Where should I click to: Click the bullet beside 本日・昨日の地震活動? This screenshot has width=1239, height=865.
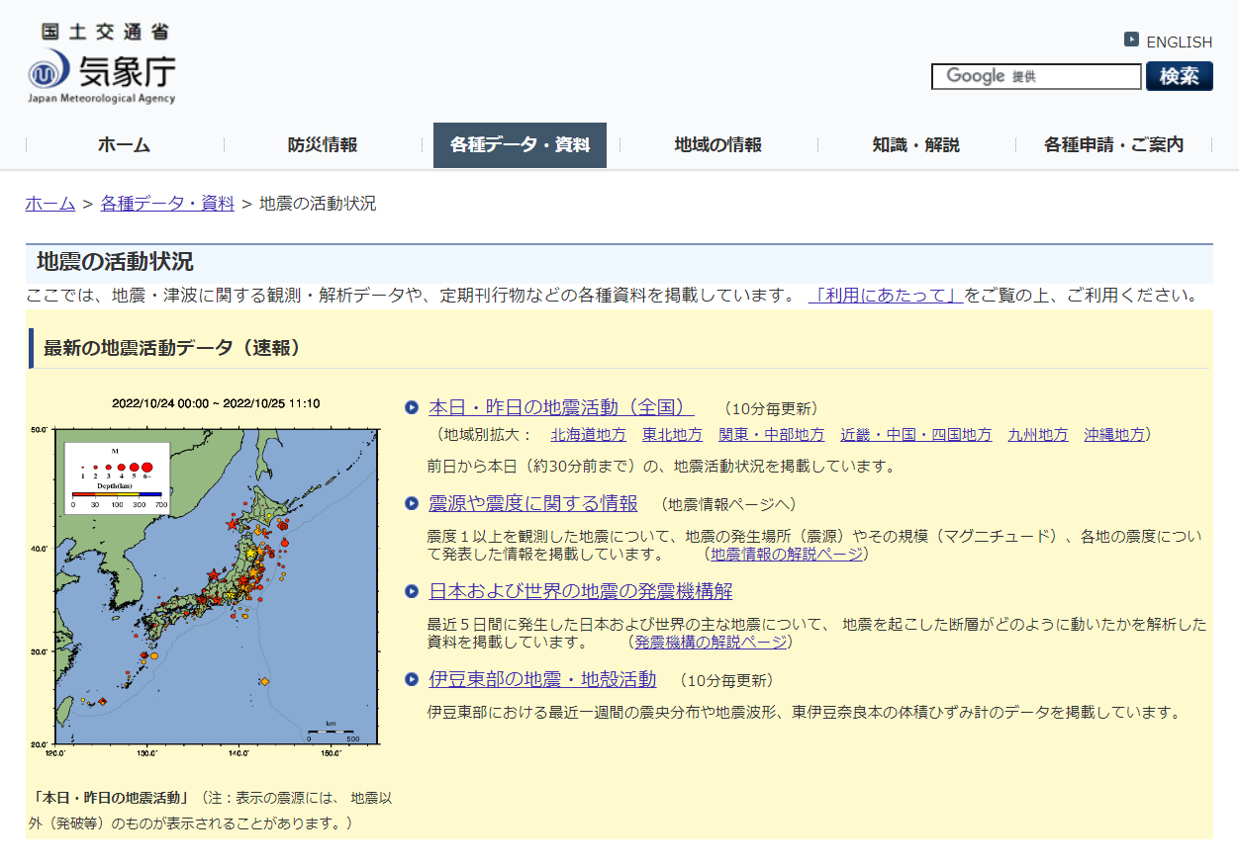pyautogui.click(x=412, y=407)
